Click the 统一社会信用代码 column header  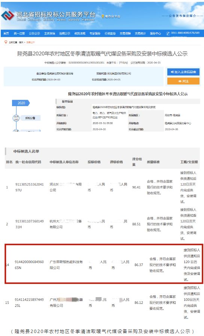coord(28,162)
